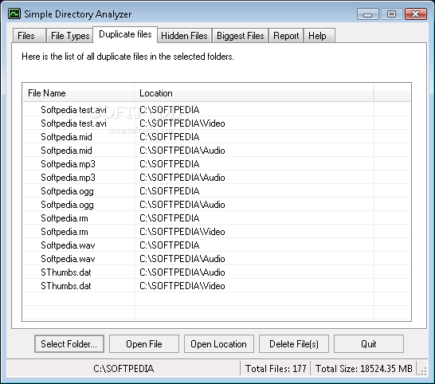Select Softpedia.mid located in C:\SOFTPEDIA\Audio

[217, 151]
